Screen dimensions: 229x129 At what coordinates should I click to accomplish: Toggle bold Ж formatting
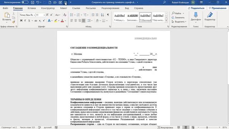pos(21,21)
